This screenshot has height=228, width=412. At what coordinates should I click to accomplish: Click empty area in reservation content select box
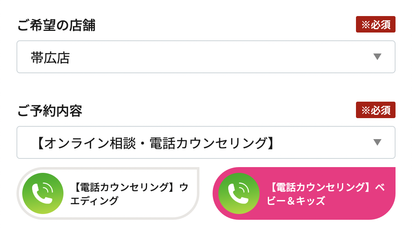pyautogui.click(x=323, y=142)
